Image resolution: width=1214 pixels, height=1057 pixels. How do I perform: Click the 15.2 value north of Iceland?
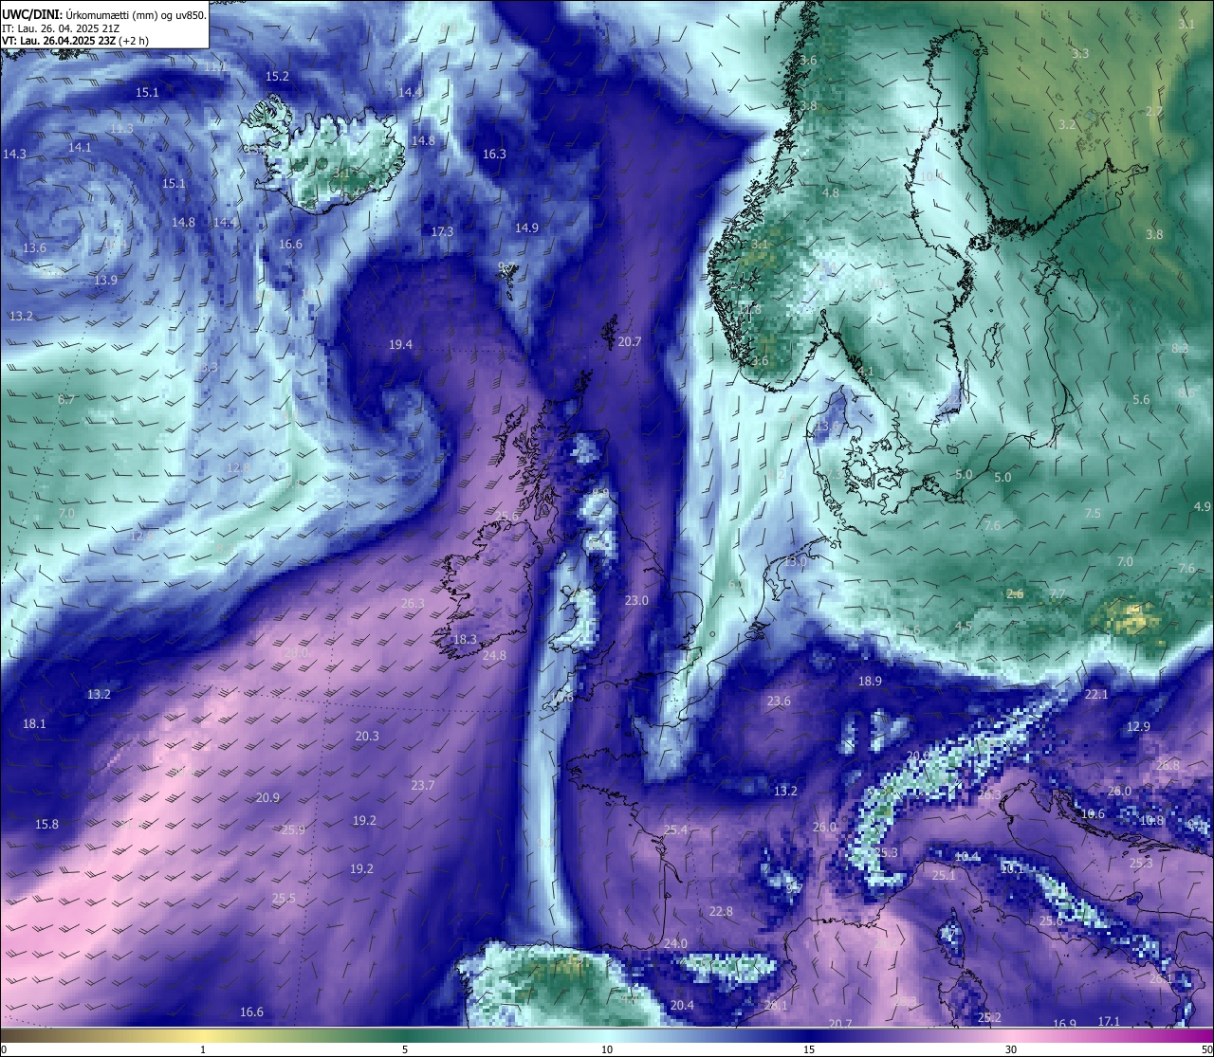pyautogui.click(x=277, y=76)
